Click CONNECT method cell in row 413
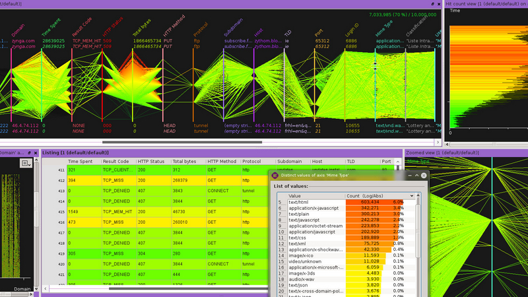The width and height of the screenshot is (528, 297). click(x=224, y=191)
